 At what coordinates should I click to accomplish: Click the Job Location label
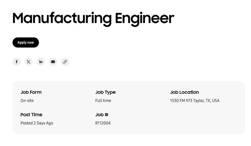[x=184, y=92]
